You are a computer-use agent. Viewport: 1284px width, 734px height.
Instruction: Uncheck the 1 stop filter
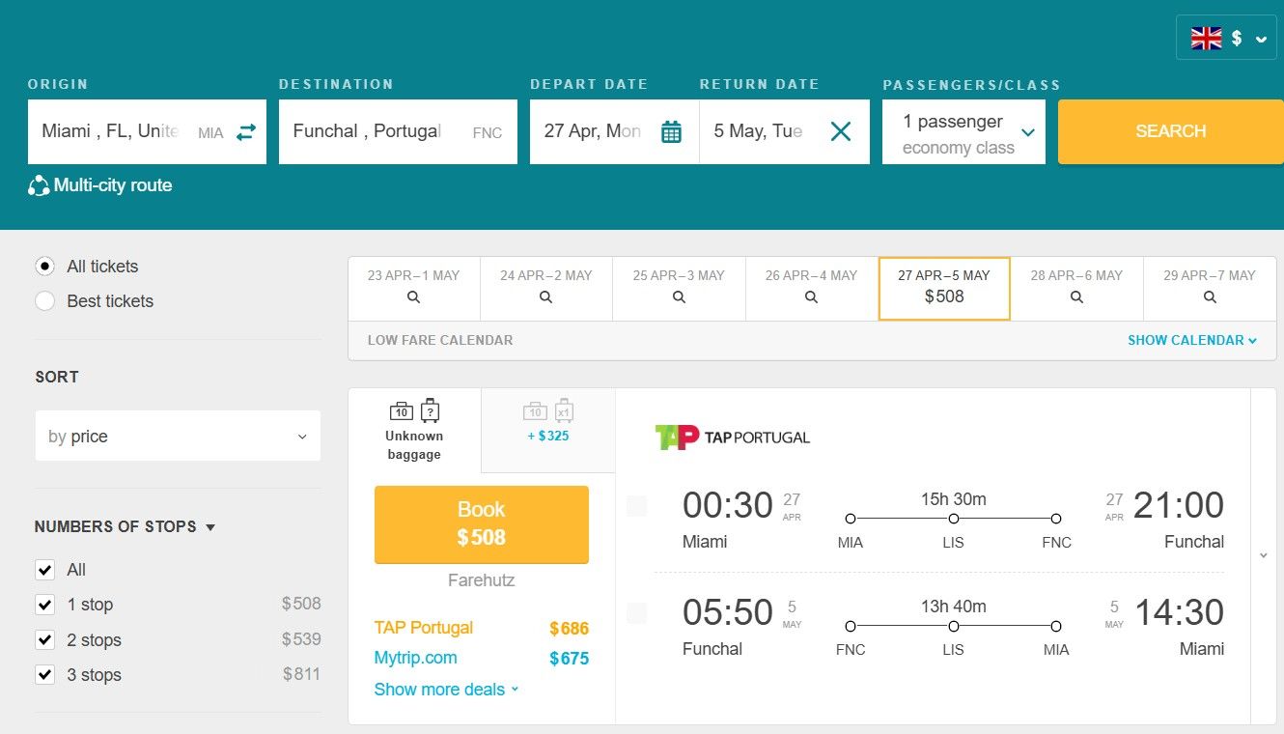44,605
